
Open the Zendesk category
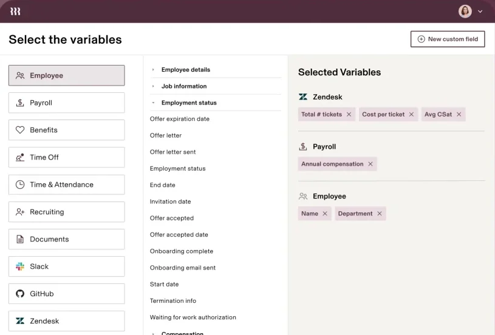pyautogui.click(x=67, y=321)
